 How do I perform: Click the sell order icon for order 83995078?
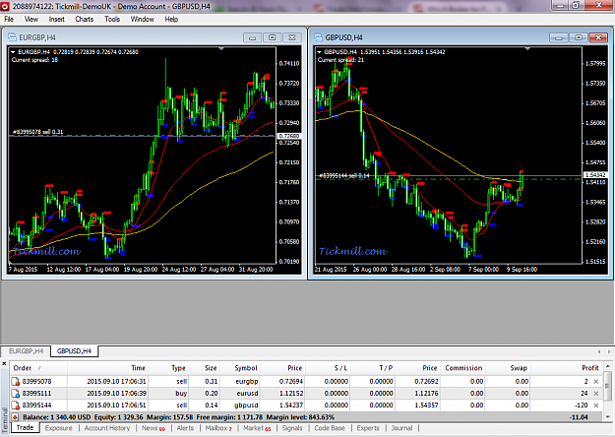[16, 381]
